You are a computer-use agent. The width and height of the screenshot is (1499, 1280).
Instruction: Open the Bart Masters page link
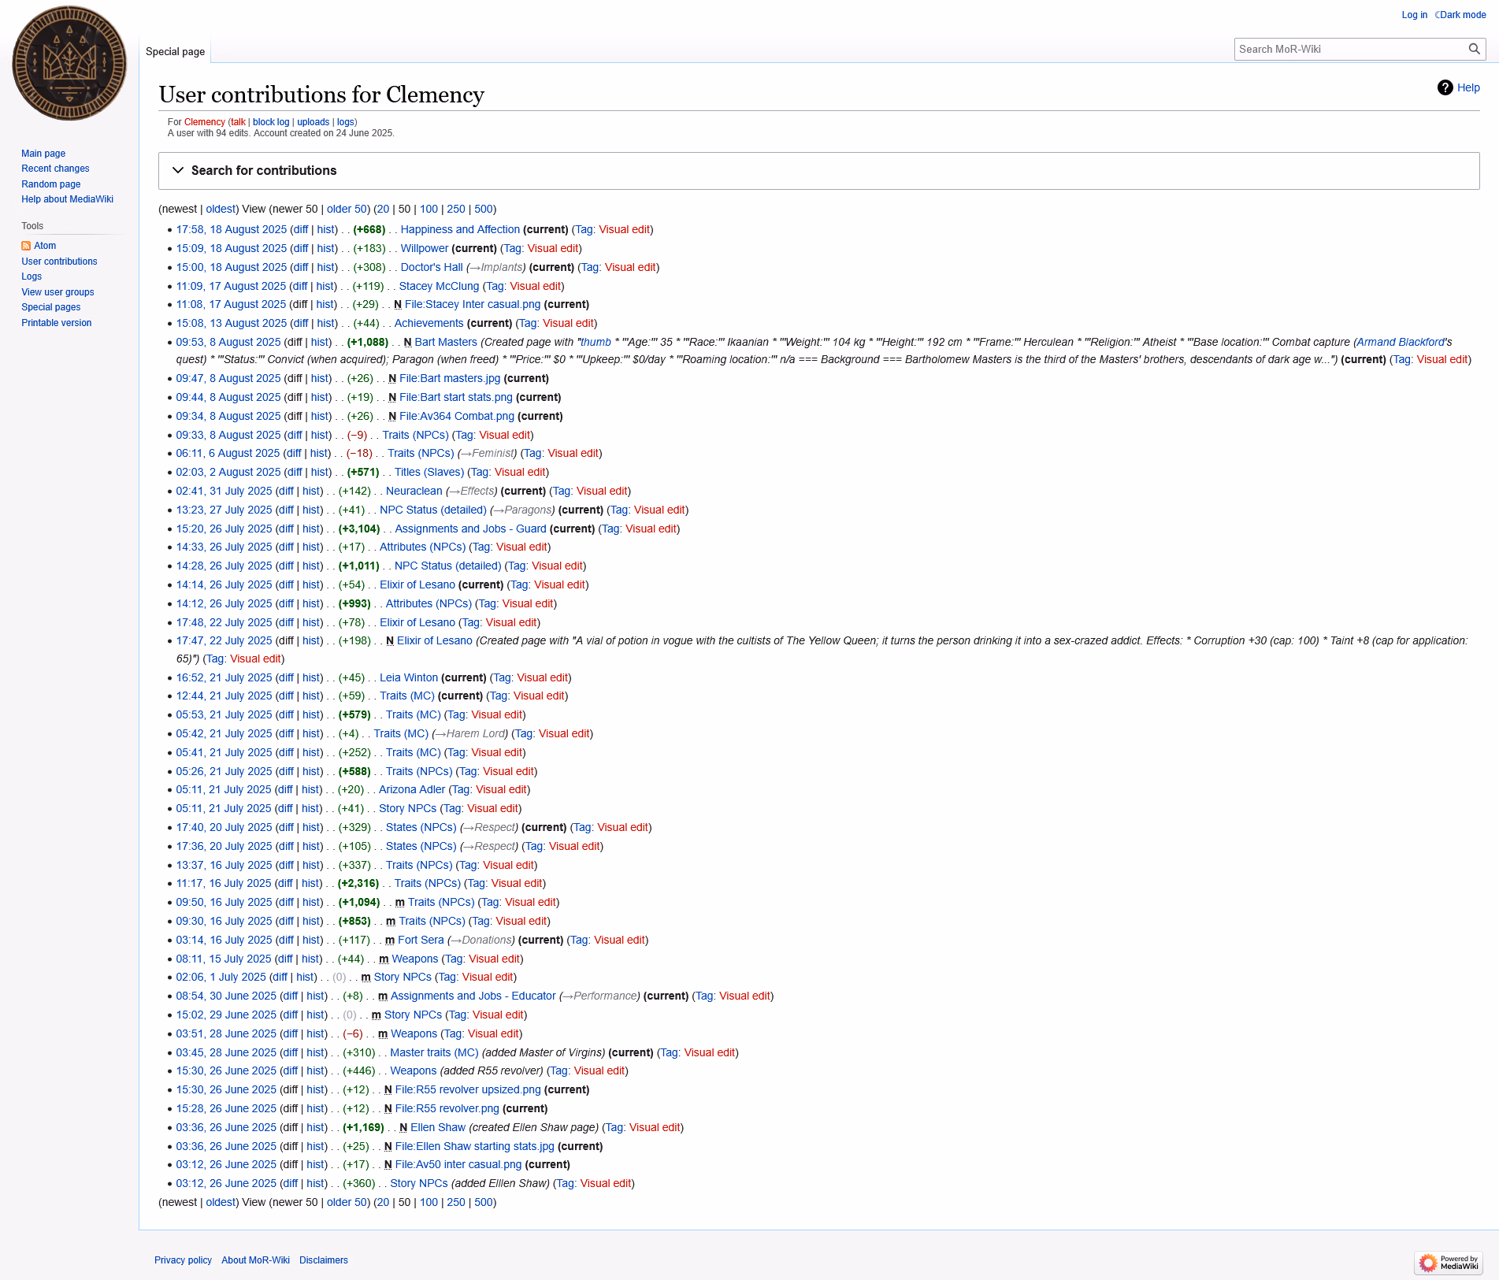click(x=446, y=343)
